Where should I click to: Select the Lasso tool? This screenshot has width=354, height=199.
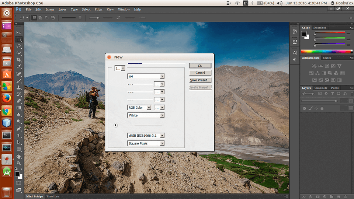pos(19,46)
